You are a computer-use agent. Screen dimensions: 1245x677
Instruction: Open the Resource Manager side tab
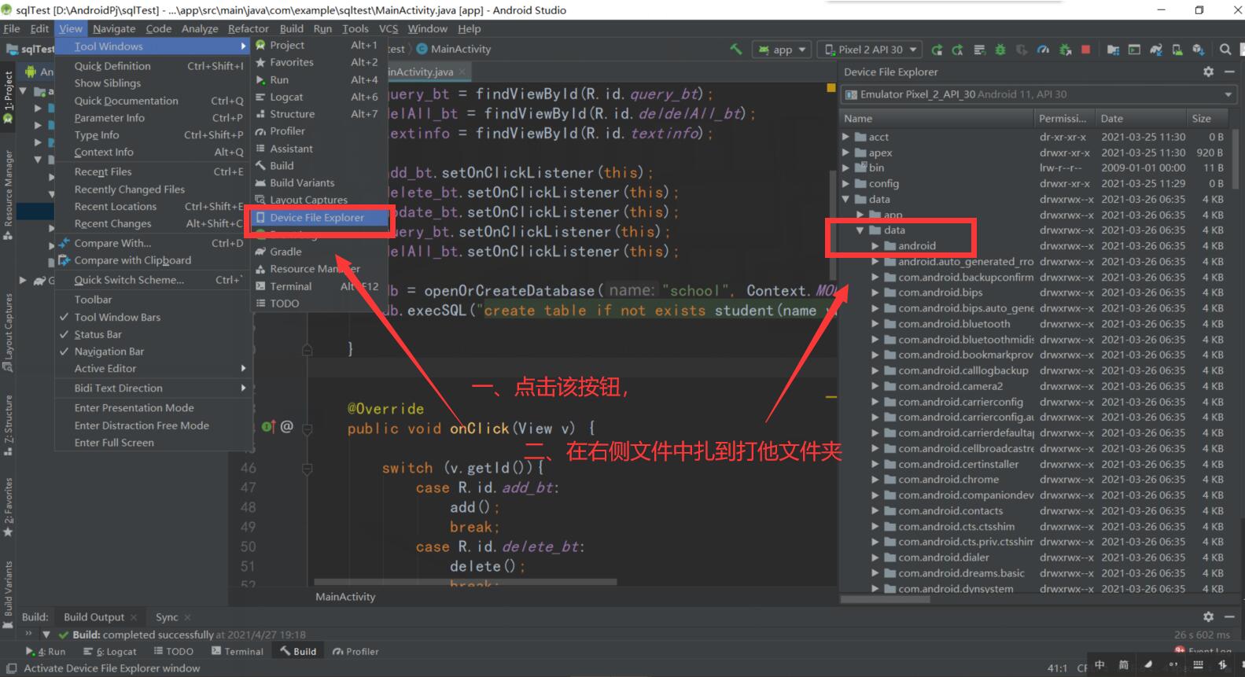pos(8,194)
